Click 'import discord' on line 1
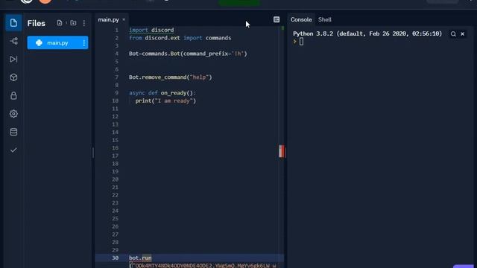 tap(151, 30)
